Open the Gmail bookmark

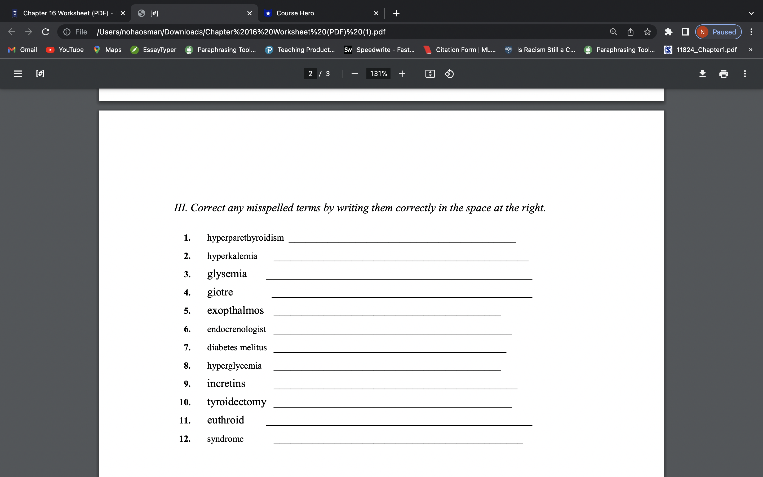(22, 50)
